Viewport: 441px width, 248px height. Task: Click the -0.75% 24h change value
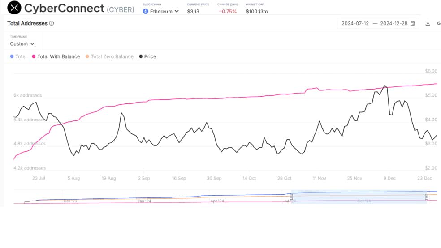(x=228, y=12)
